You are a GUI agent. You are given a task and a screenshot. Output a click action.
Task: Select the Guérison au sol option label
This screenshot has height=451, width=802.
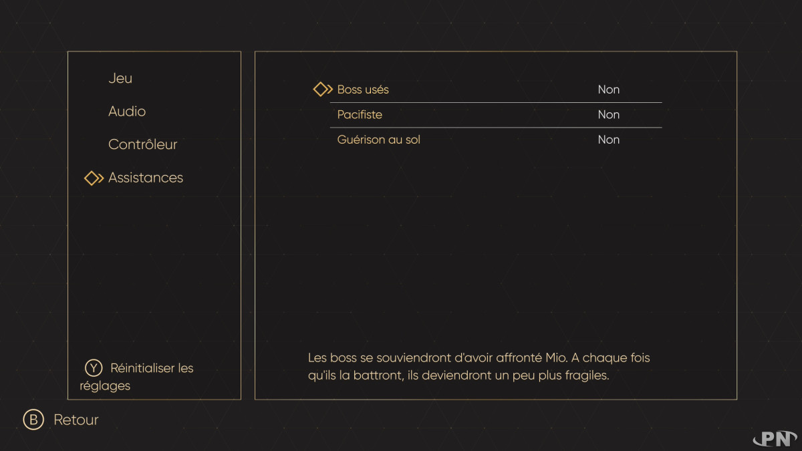[x=378, y=140]
